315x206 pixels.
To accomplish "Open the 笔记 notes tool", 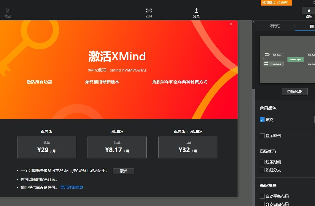I will coord(8,13).
